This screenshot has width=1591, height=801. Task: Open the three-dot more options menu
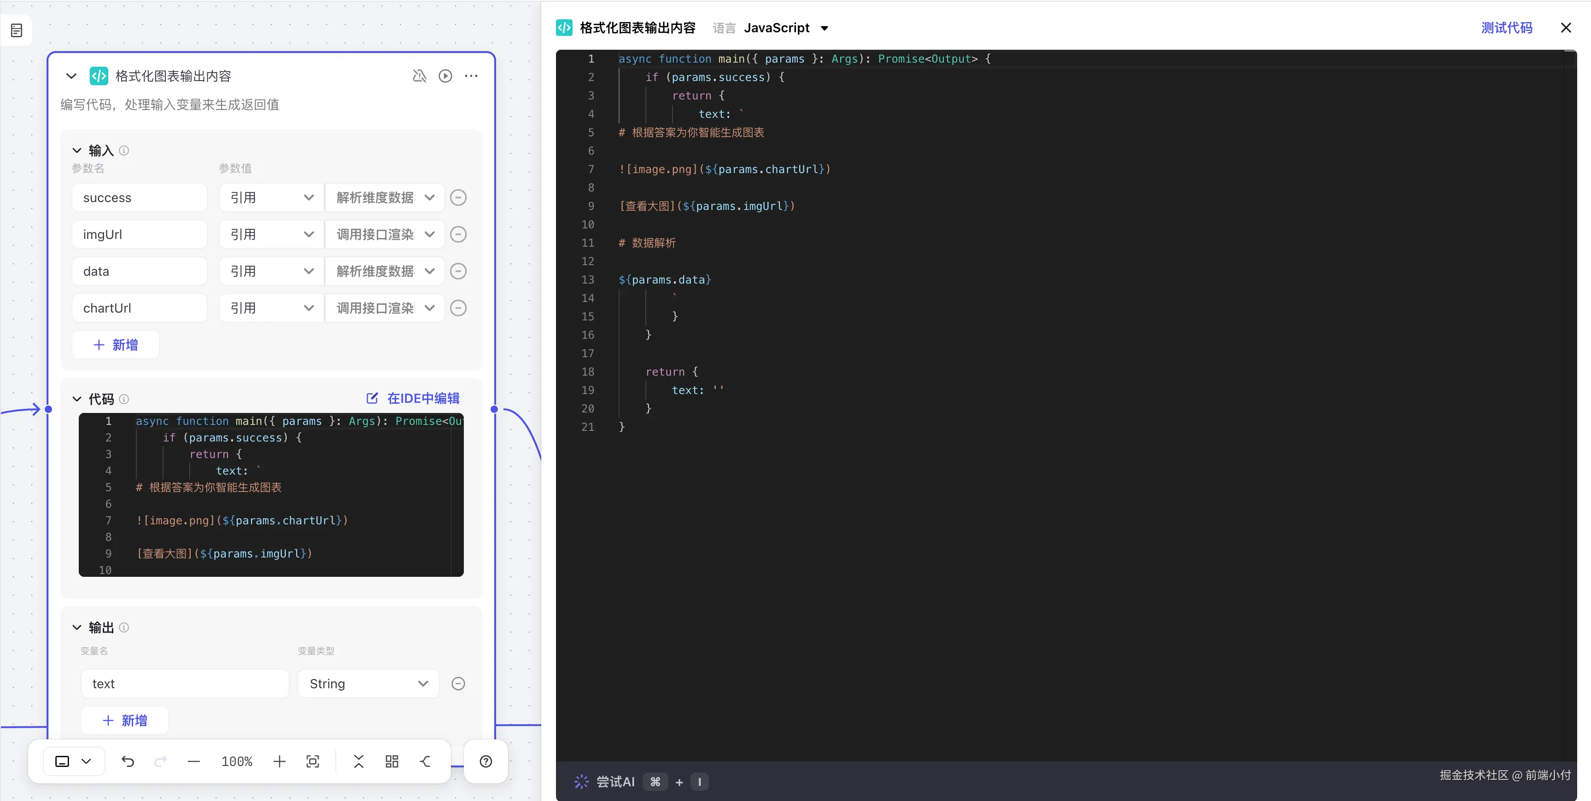tap(471, 76)
